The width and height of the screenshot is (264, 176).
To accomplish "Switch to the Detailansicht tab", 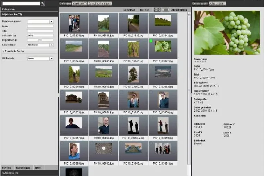I will [x=200, y=3].
